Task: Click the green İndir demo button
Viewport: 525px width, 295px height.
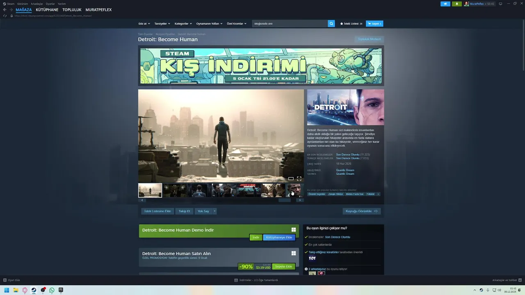Action: (256, 237)
